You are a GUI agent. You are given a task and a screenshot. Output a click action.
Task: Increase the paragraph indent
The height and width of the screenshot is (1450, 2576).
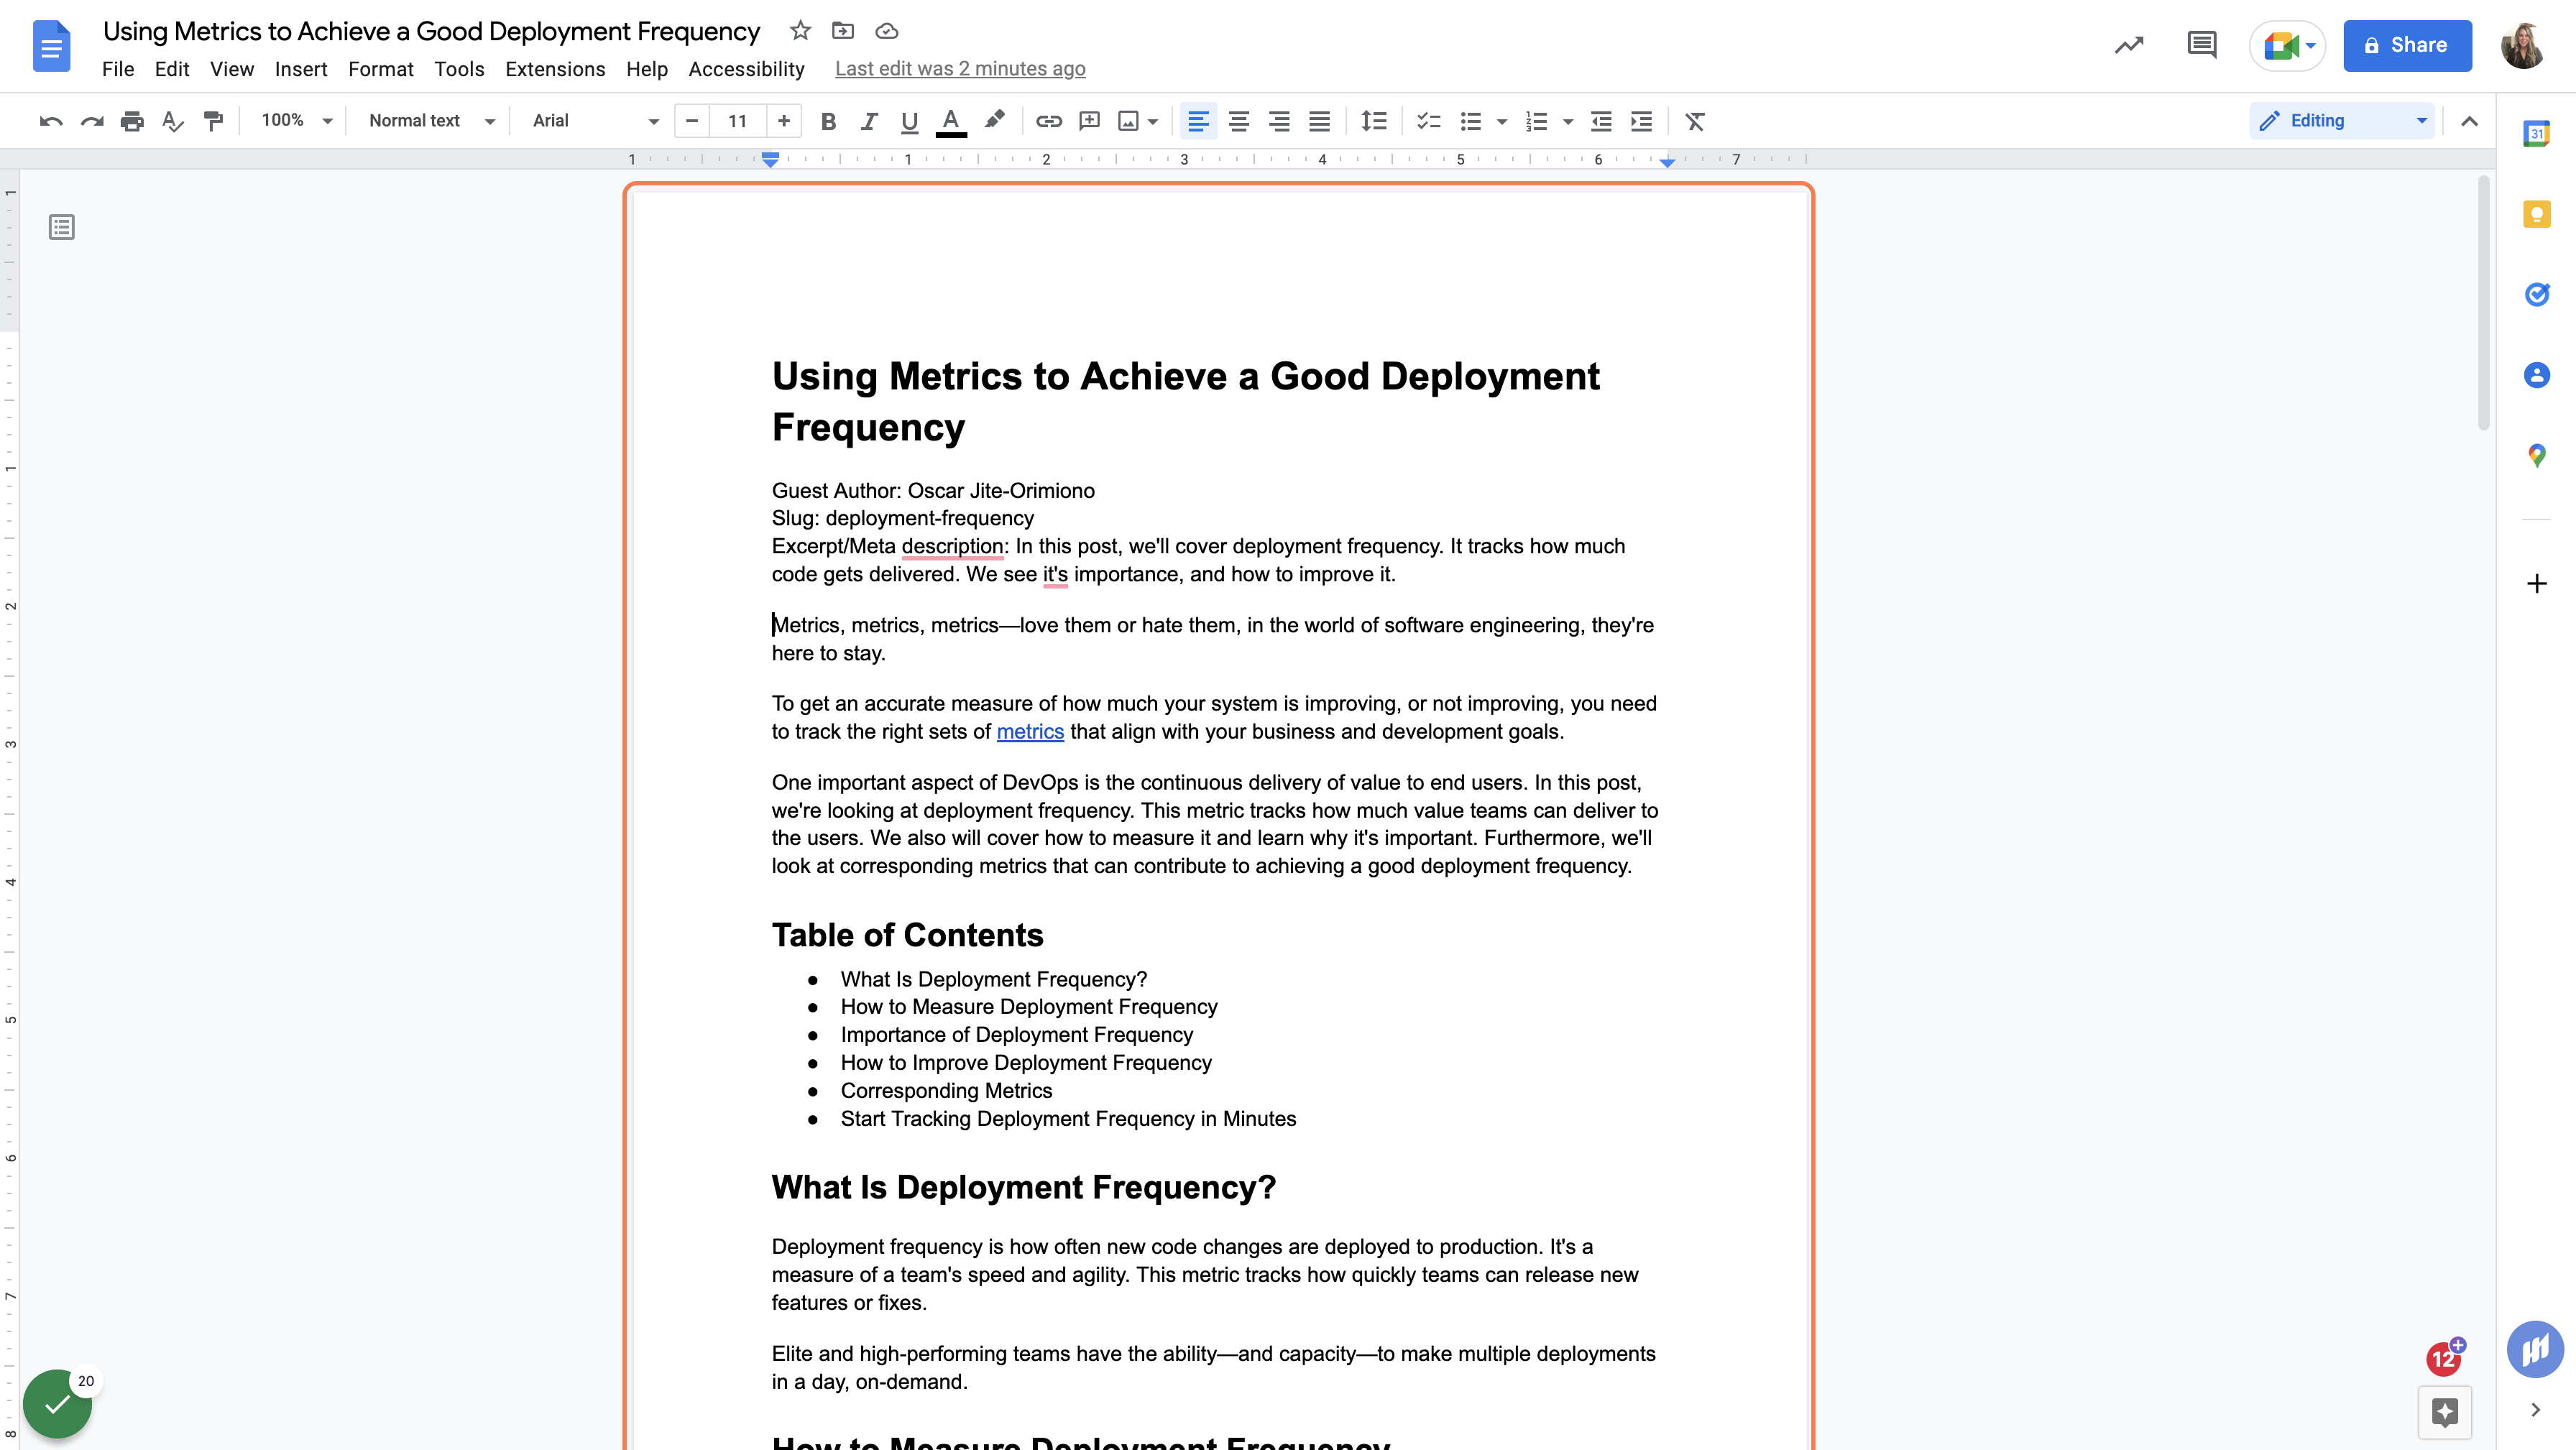pos(1641,121)
